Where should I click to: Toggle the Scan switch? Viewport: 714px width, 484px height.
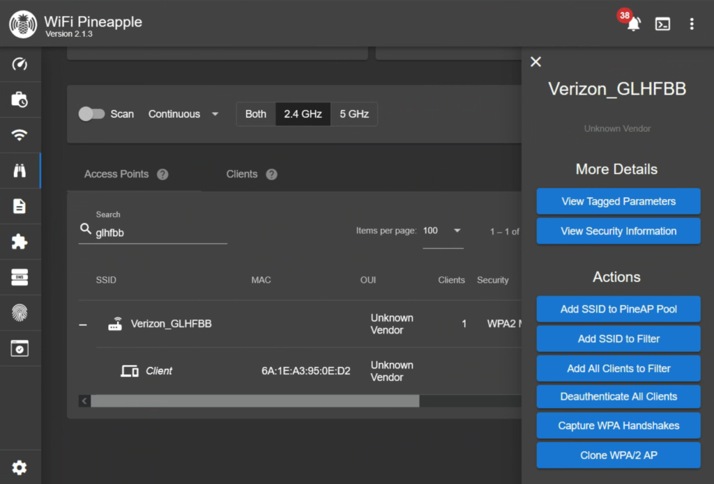(x=91, y=114)
